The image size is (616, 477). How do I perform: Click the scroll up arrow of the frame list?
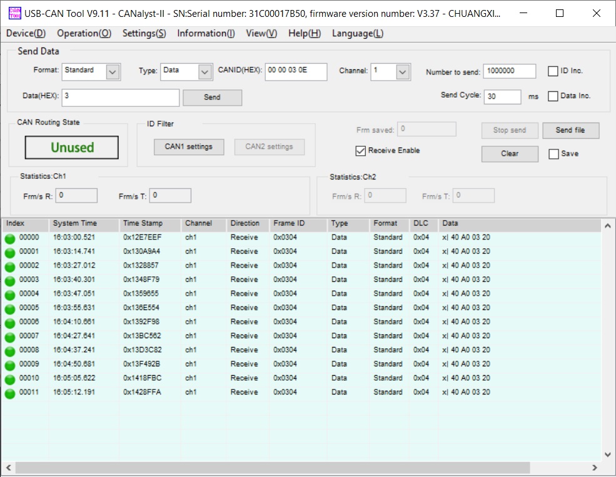pos(606,225)
